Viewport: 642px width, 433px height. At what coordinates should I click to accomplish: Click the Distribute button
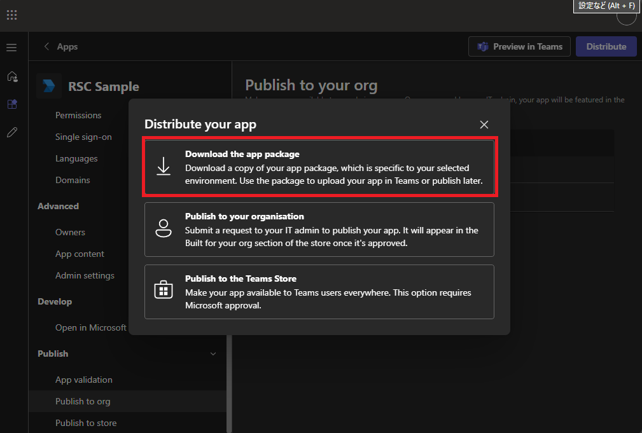(606, 46)
